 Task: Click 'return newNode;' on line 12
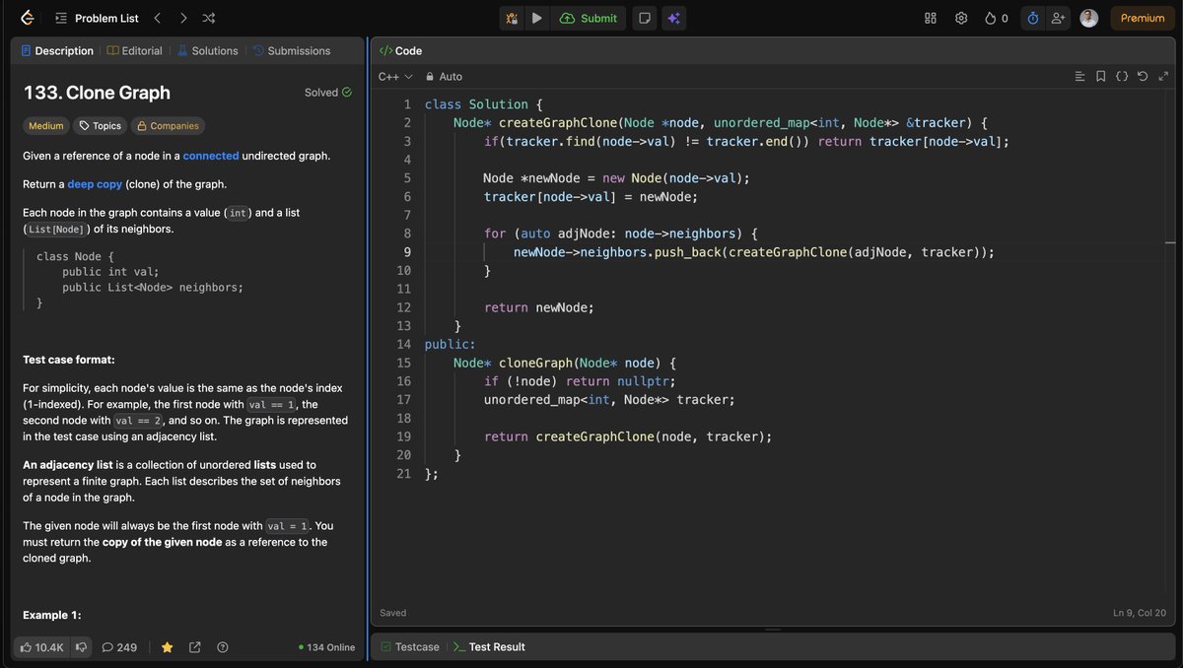(539, 307)
